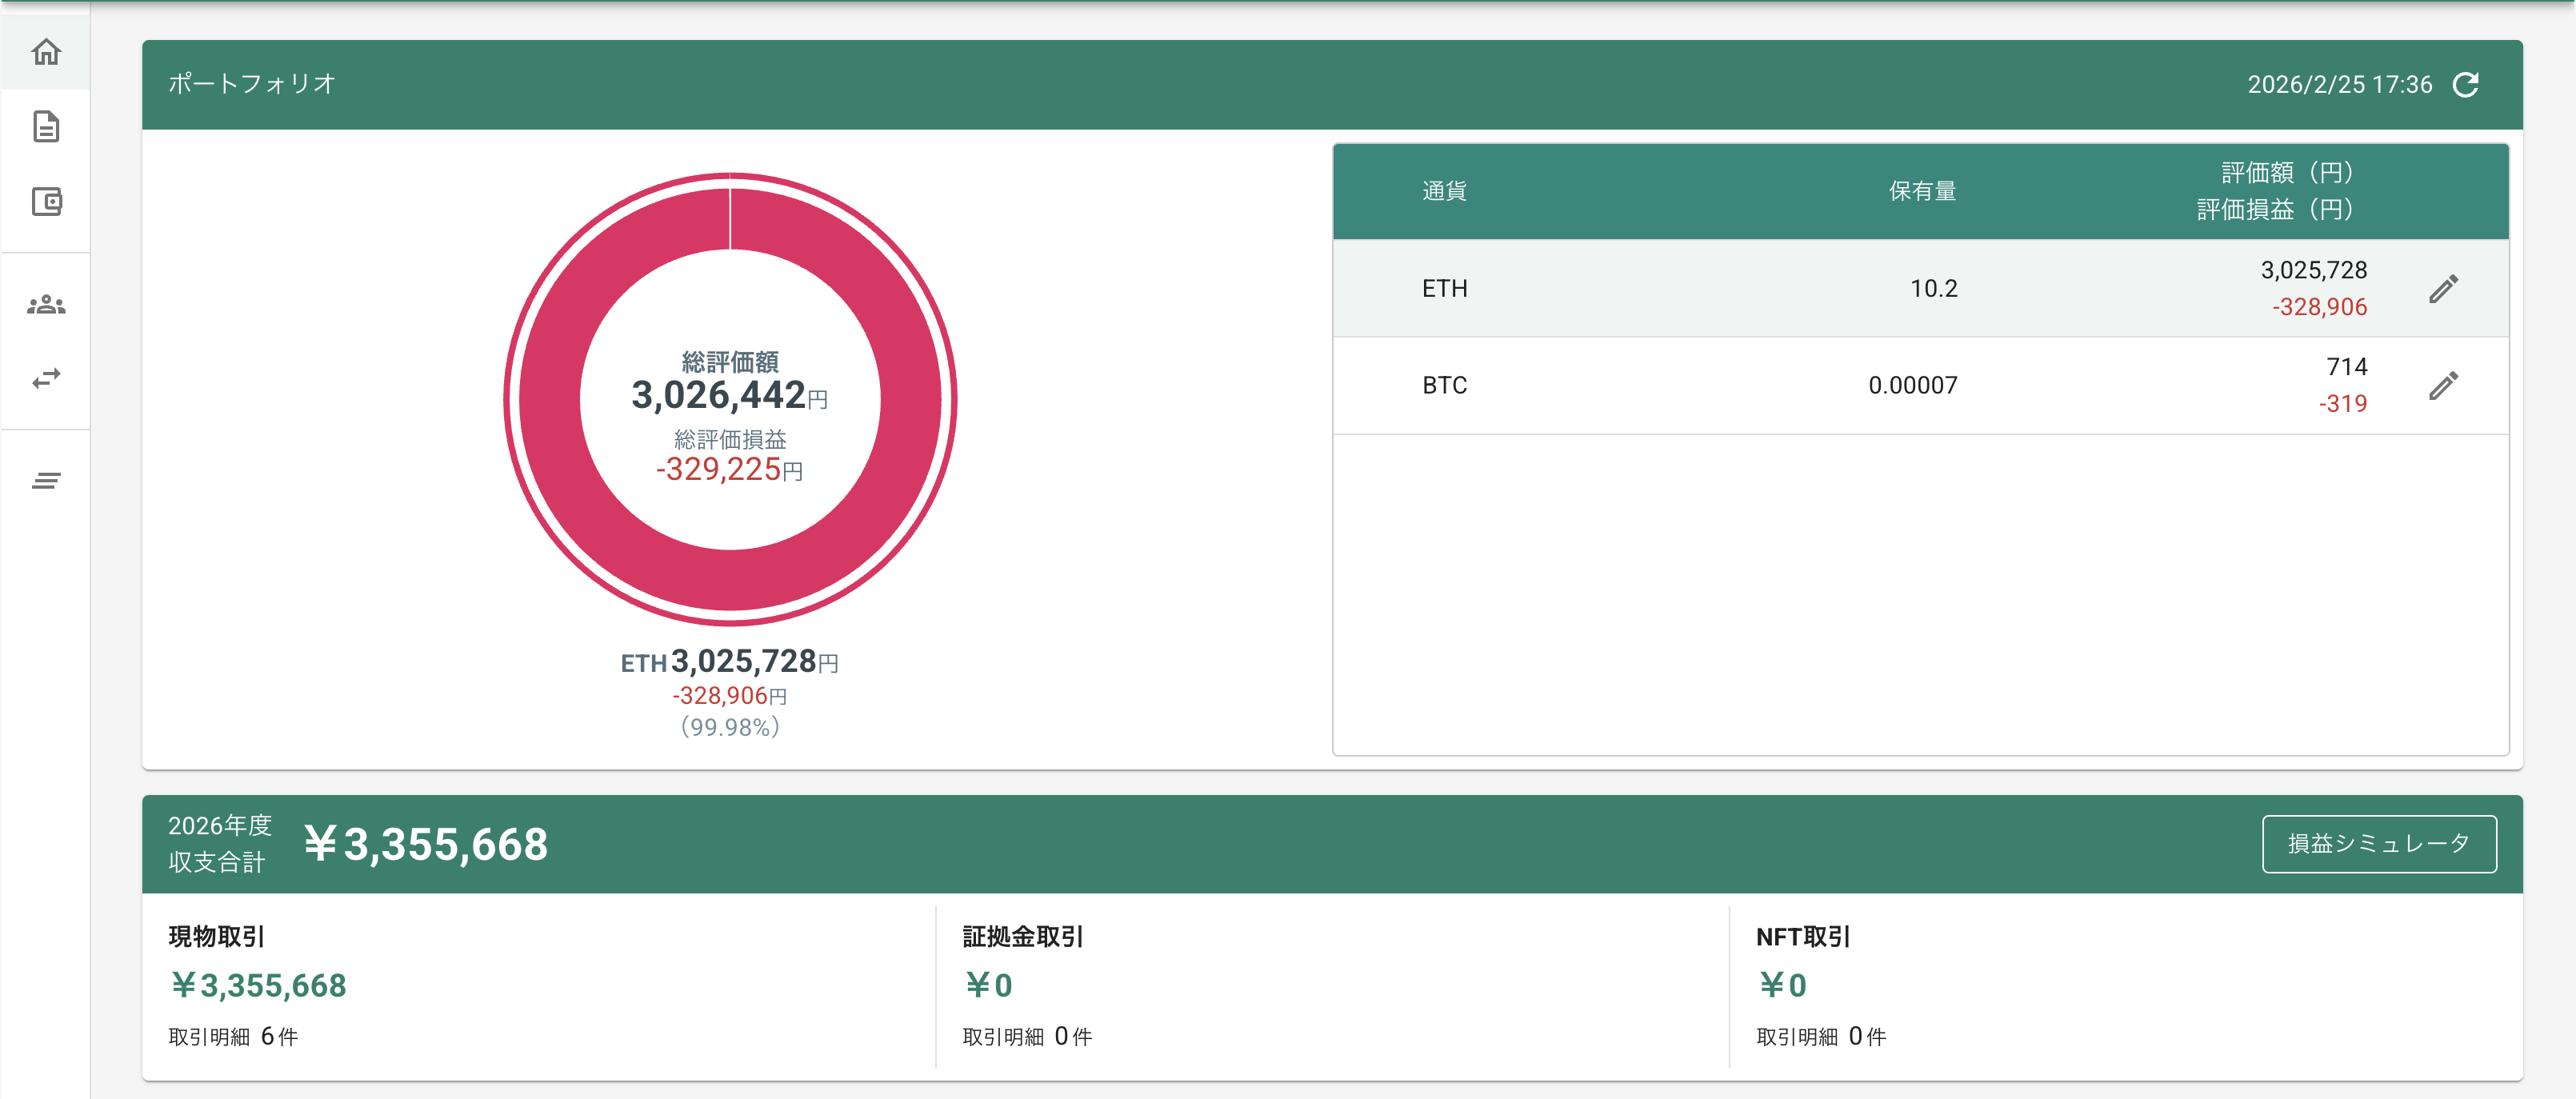Refresh the portfolio timestamp
This screenshot has width=2576, height=1099.
click(x=2466, y=85)
